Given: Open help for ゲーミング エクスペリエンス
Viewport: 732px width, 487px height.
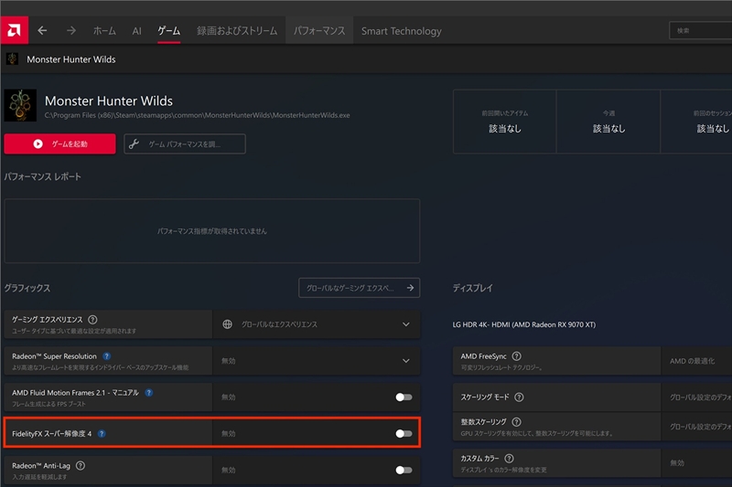Looking at the screenshot, I should tap(93, 319).
